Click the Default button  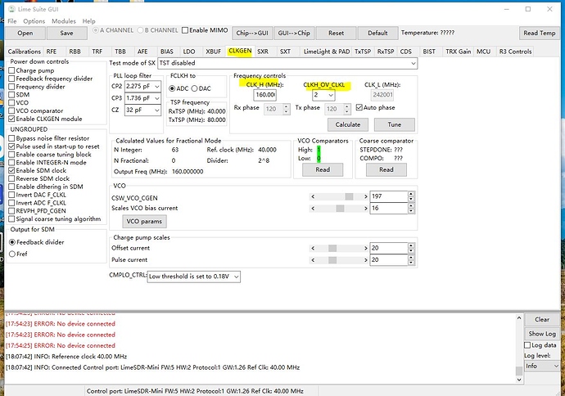click(x=377, y=33)
